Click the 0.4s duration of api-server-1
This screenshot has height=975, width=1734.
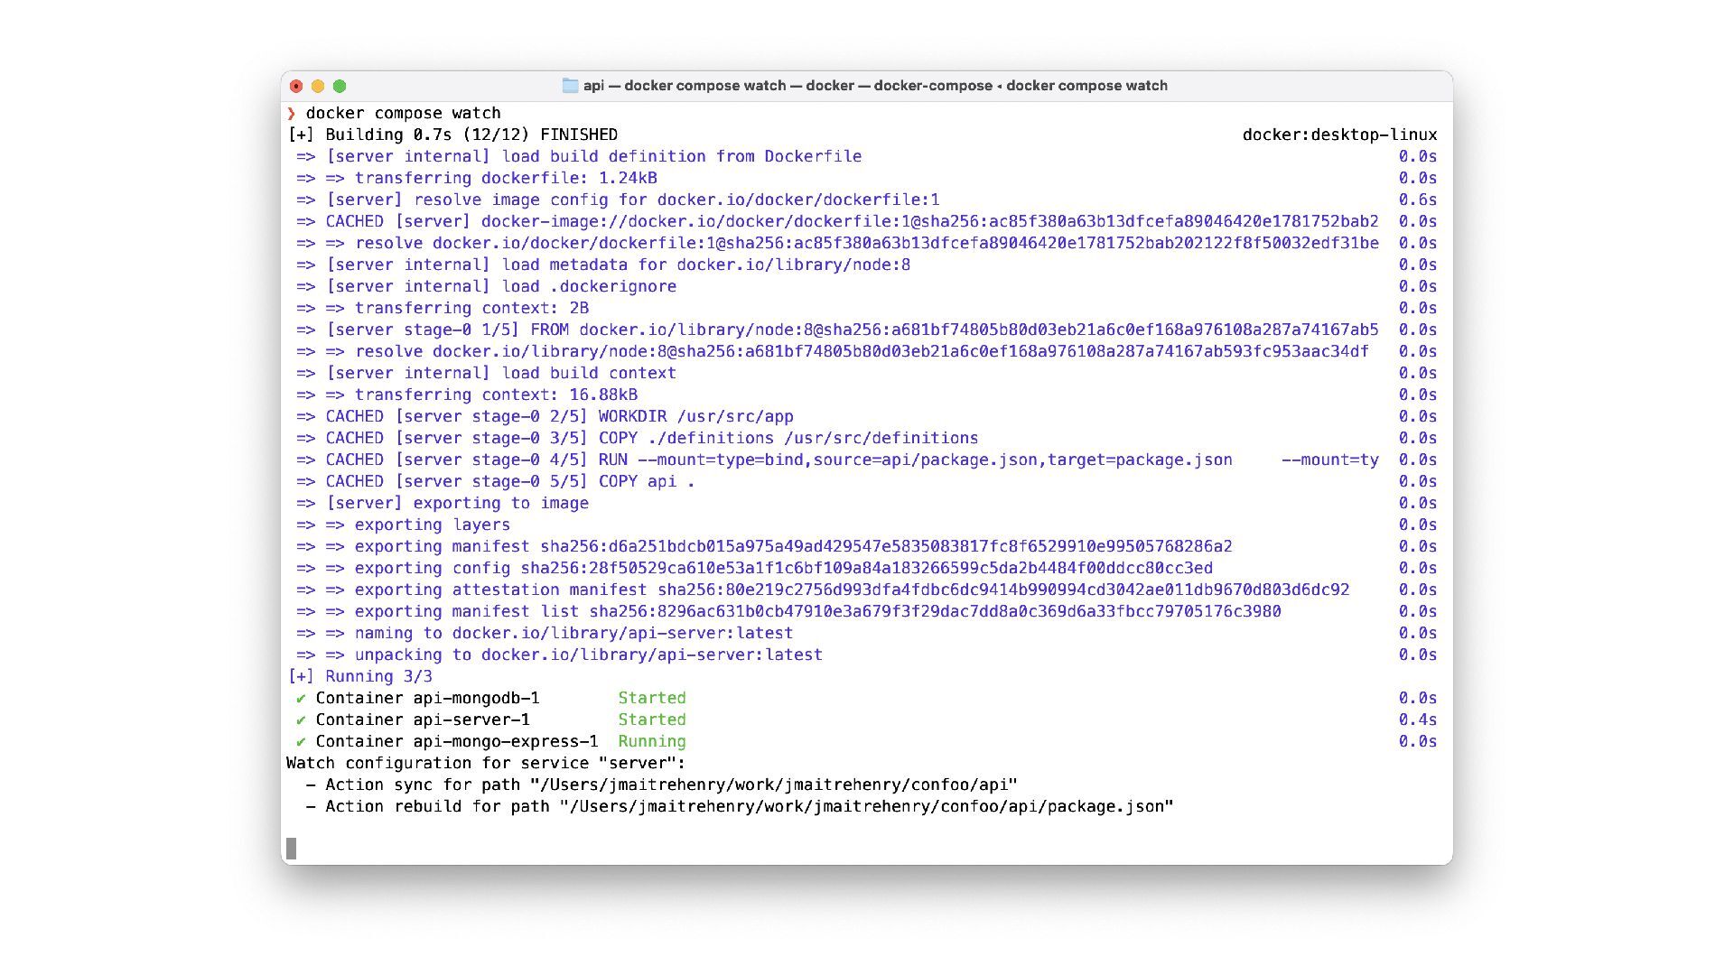(1418, 720)
